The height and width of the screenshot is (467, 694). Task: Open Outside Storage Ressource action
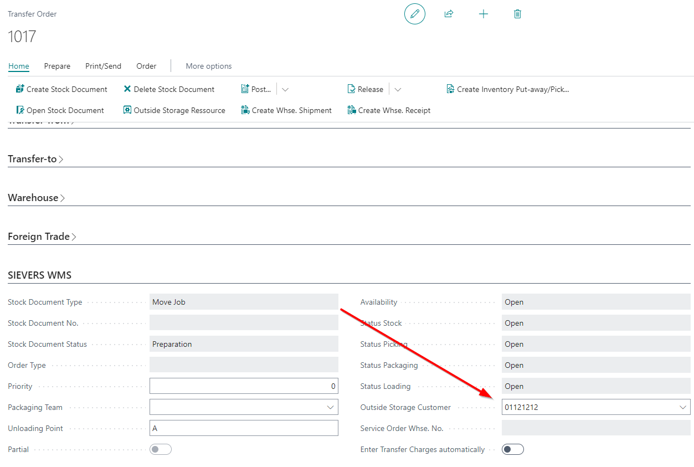pos(174,110)
